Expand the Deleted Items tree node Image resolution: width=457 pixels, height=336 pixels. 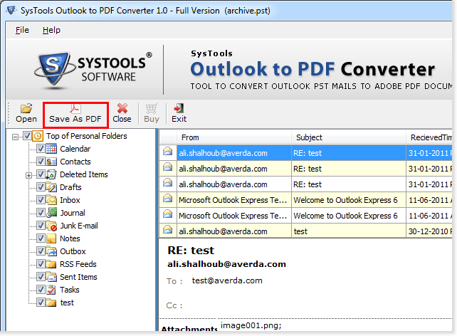coord(28,175)
